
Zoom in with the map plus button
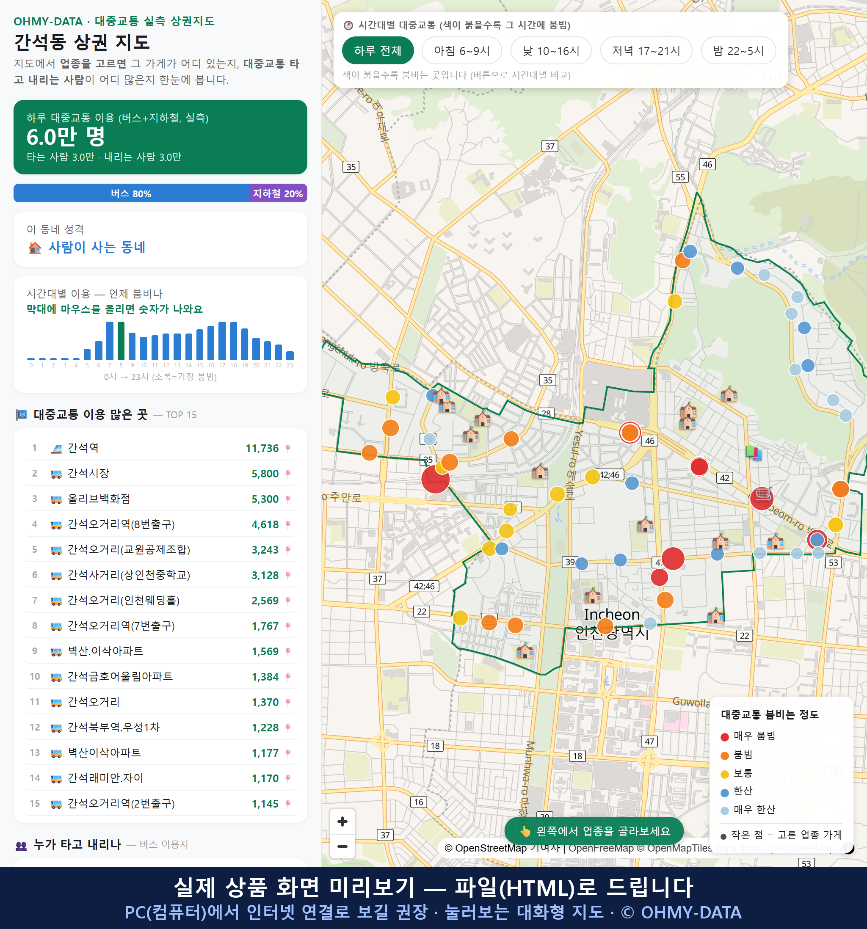[x=342, y=821]
